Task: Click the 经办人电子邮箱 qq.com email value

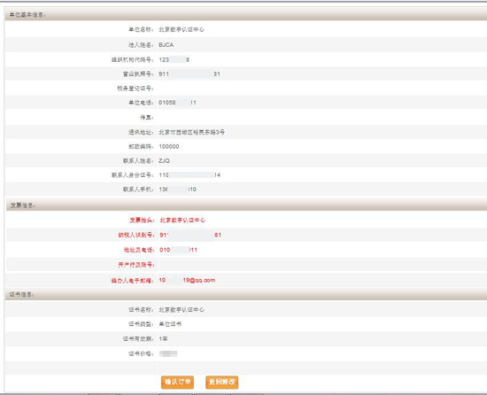Action: (187, 280)
